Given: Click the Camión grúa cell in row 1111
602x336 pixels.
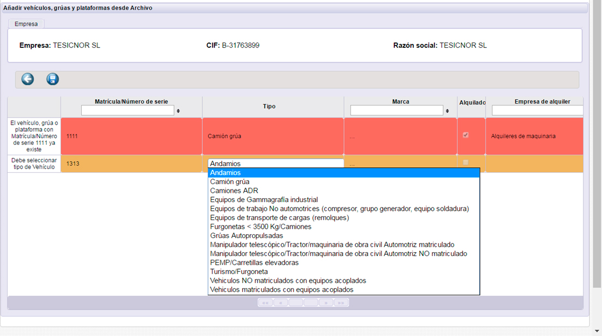Looking at the screenshot, I should click(x=273, y=136).
